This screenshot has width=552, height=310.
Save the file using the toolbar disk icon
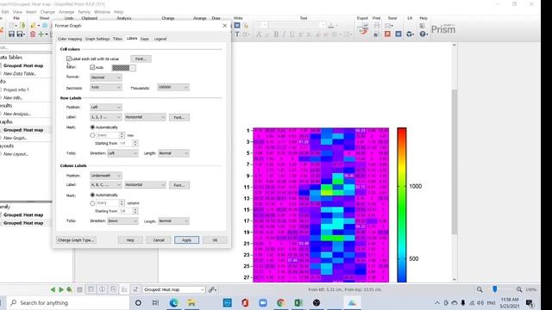(x=11, y=34)
